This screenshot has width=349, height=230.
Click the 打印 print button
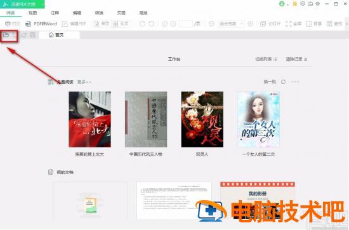[x=13, y=24]
